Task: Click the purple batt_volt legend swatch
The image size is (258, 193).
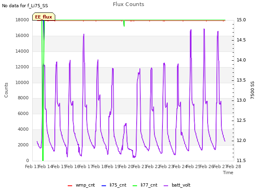Action: [x=166, y=186]
